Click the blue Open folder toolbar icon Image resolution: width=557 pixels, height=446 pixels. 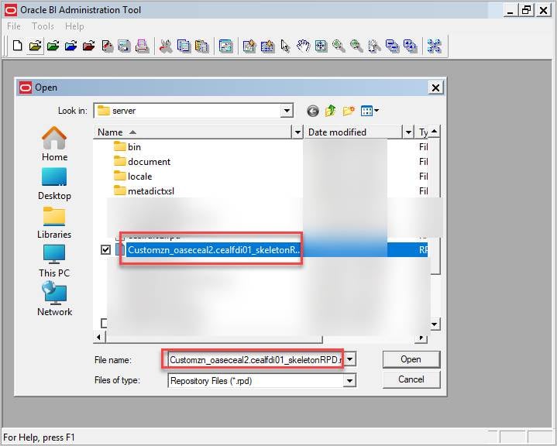(70, 46)
